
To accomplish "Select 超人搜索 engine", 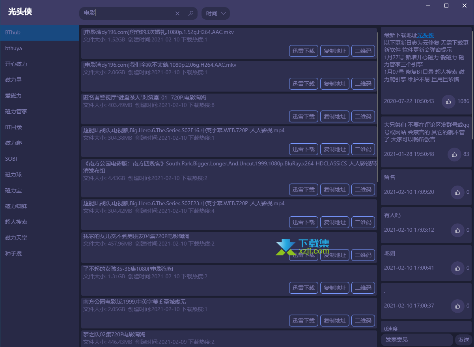I will click(39, 222).
